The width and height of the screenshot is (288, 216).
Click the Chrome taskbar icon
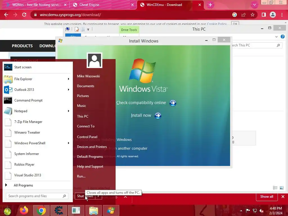click(x=41, y=210)
